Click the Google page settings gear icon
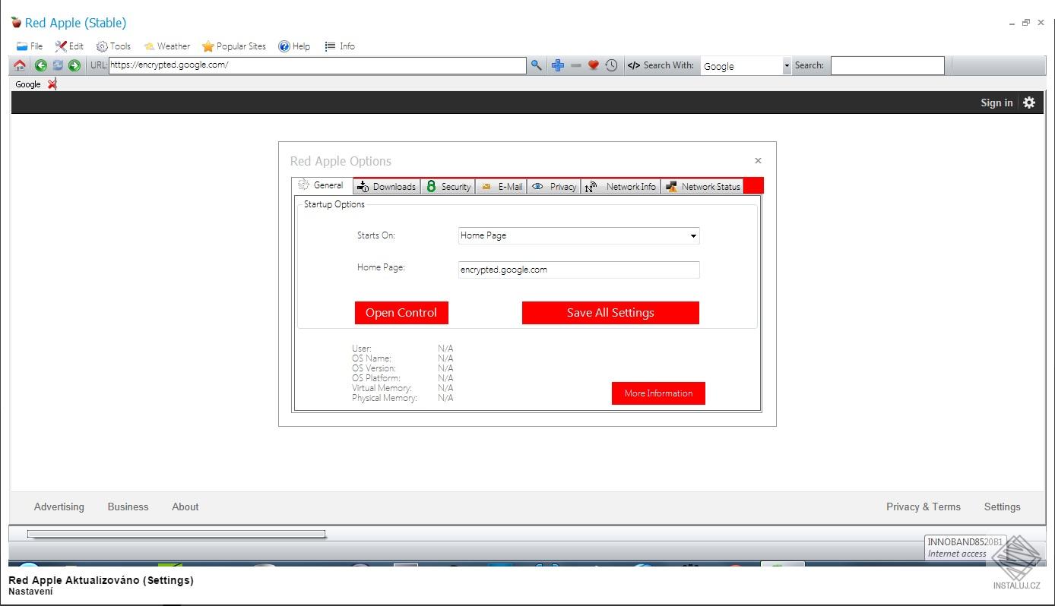The image size is (1055, 606). coord(1029,103)
